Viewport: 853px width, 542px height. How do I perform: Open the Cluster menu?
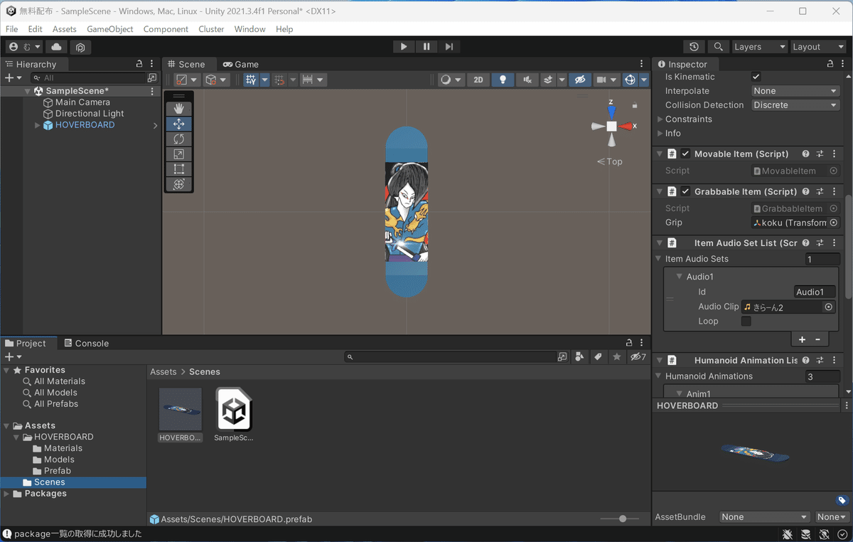(x=211, y=29)
